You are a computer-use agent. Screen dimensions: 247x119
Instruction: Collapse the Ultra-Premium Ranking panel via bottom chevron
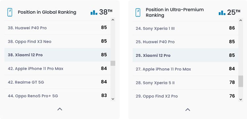[x=188, y=109]
